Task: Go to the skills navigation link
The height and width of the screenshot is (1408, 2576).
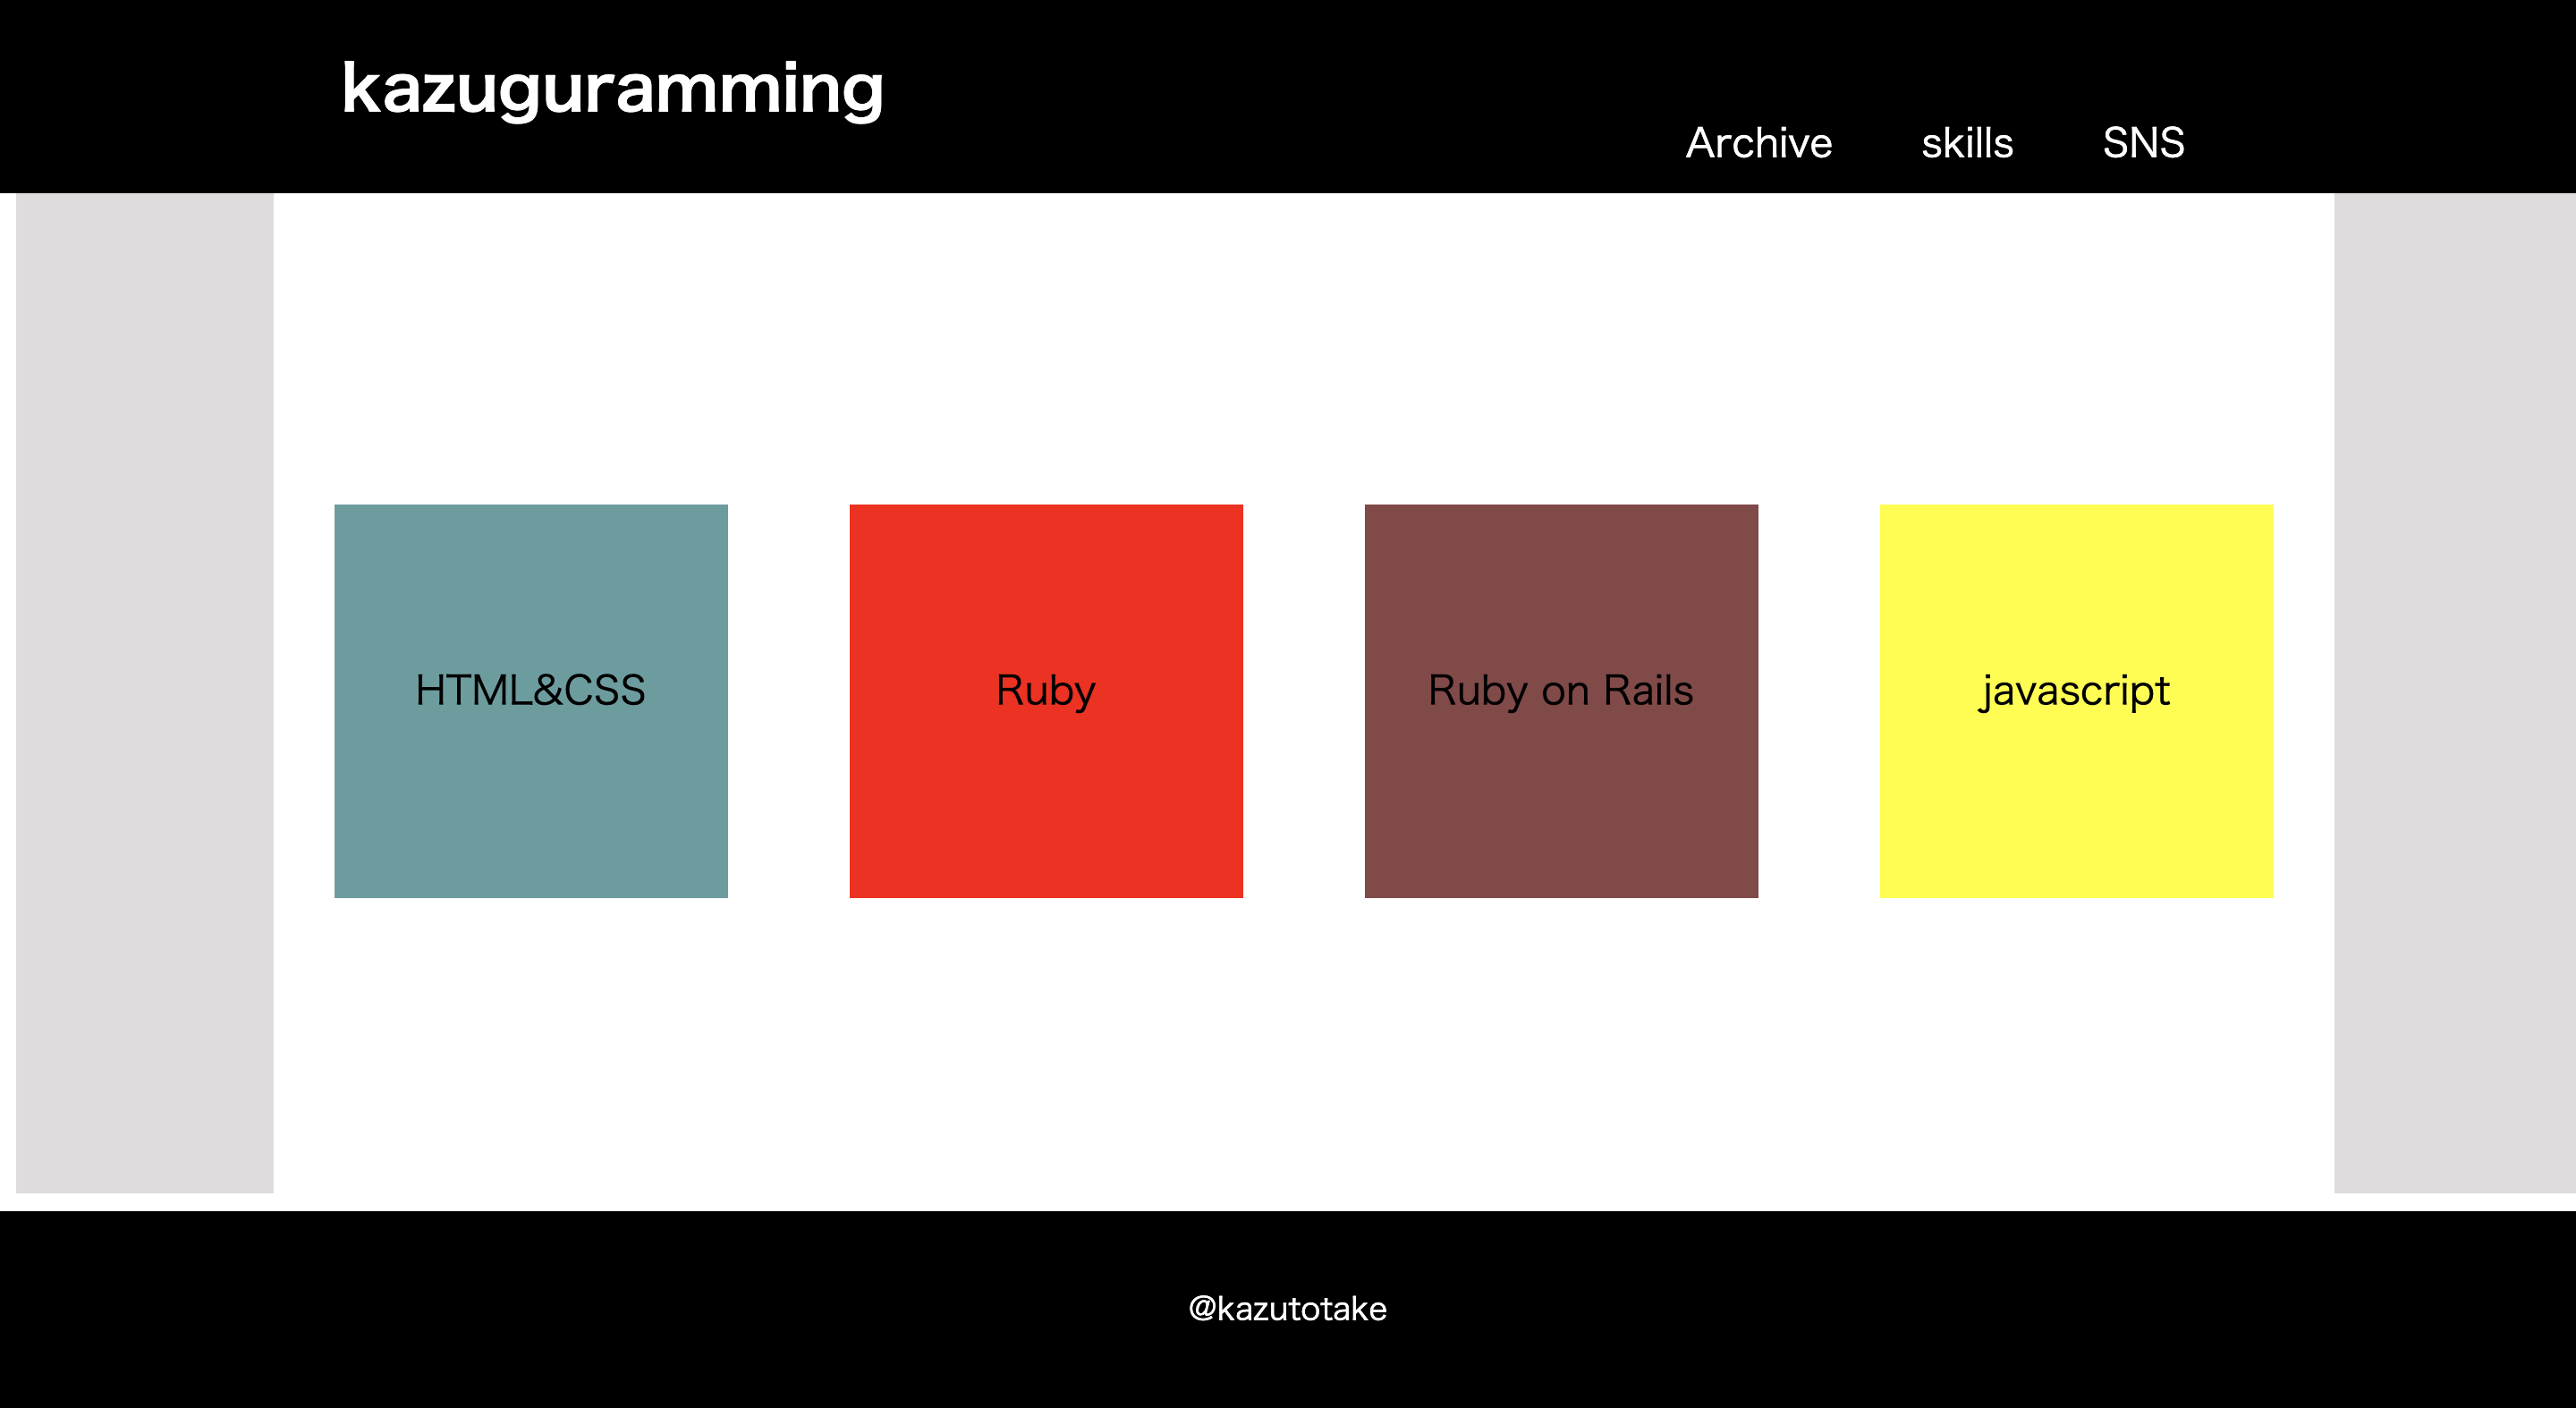Action: click(1967, 143)
